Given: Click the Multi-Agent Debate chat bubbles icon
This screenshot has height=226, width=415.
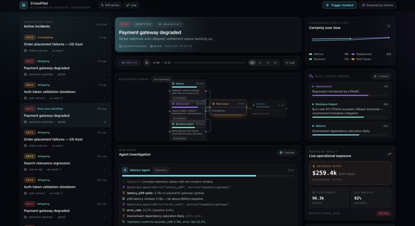Looking at the screenshot, I should tap(311, 76).
